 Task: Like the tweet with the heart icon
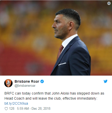pos(6,109)
